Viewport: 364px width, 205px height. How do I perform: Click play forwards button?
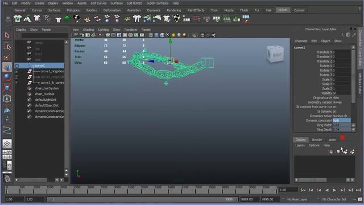pos(334,190)
